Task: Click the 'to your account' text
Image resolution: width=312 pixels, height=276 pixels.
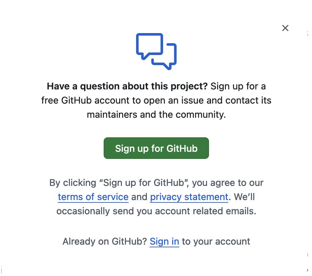Action: coord(216,242)
